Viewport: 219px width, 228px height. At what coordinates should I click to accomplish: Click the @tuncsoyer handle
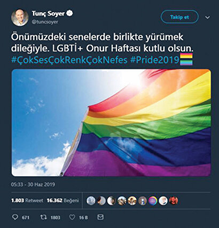point(45,22)
